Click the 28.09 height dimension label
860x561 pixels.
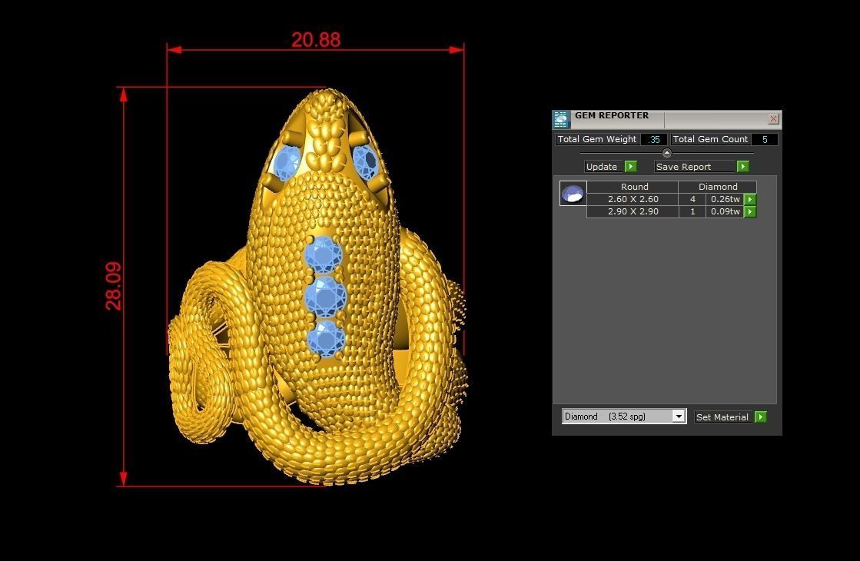click(114, 286)
